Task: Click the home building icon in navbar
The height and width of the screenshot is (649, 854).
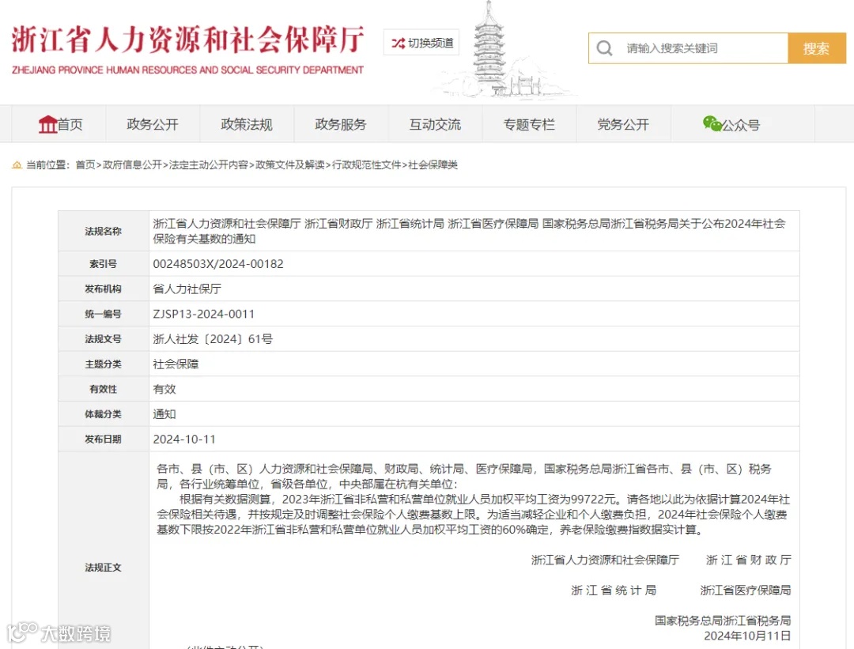Action: coord(48,124)
